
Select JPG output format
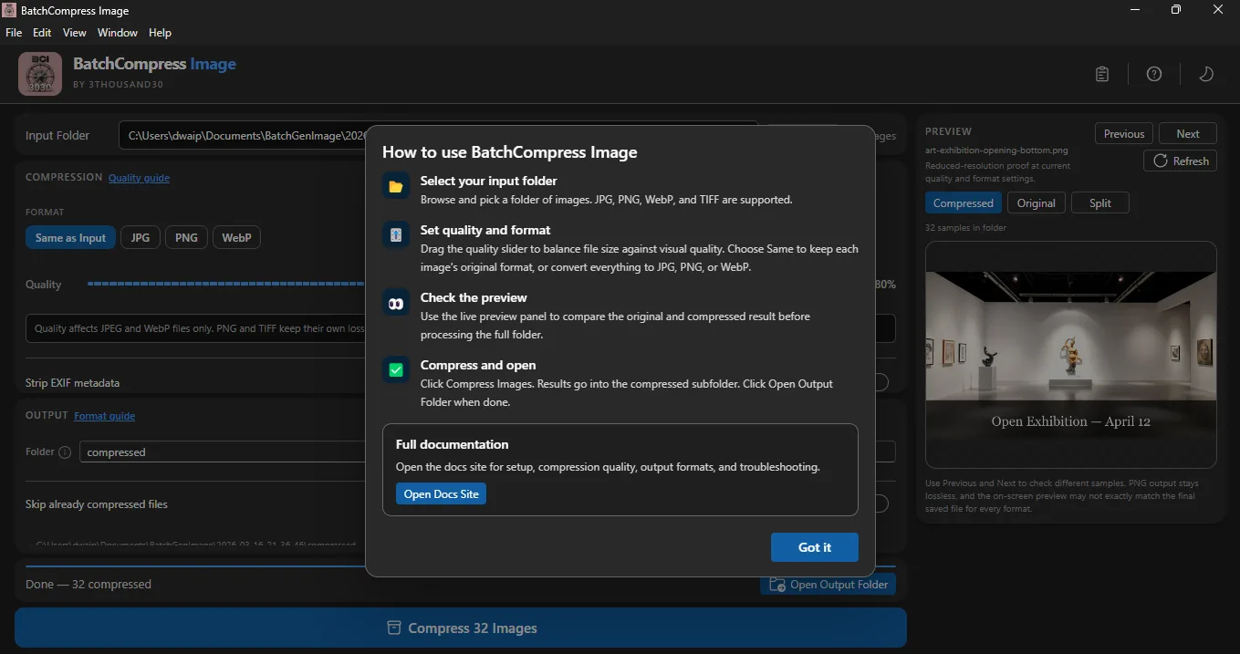141,237
